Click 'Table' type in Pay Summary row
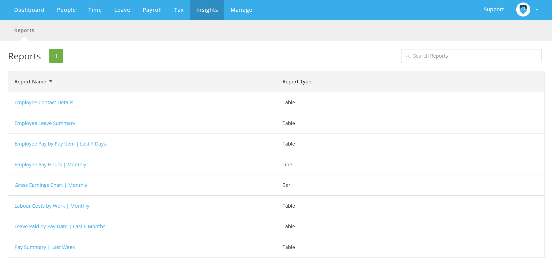 coord(289,247)
